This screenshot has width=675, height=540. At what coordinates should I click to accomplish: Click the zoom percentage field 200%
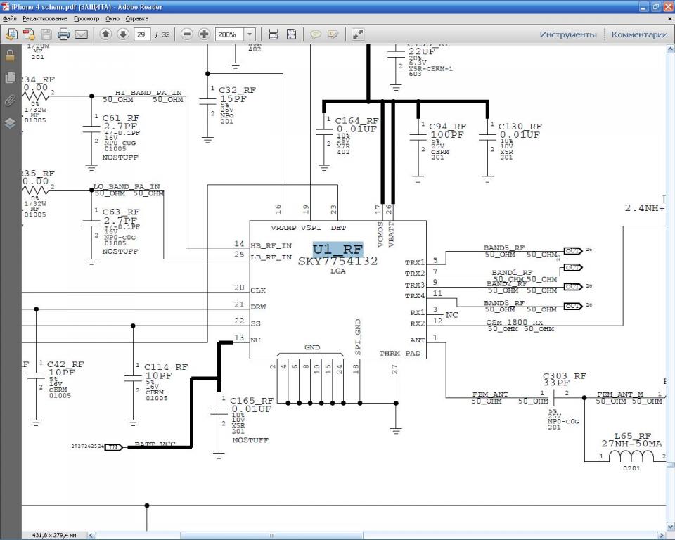[229, 34]
